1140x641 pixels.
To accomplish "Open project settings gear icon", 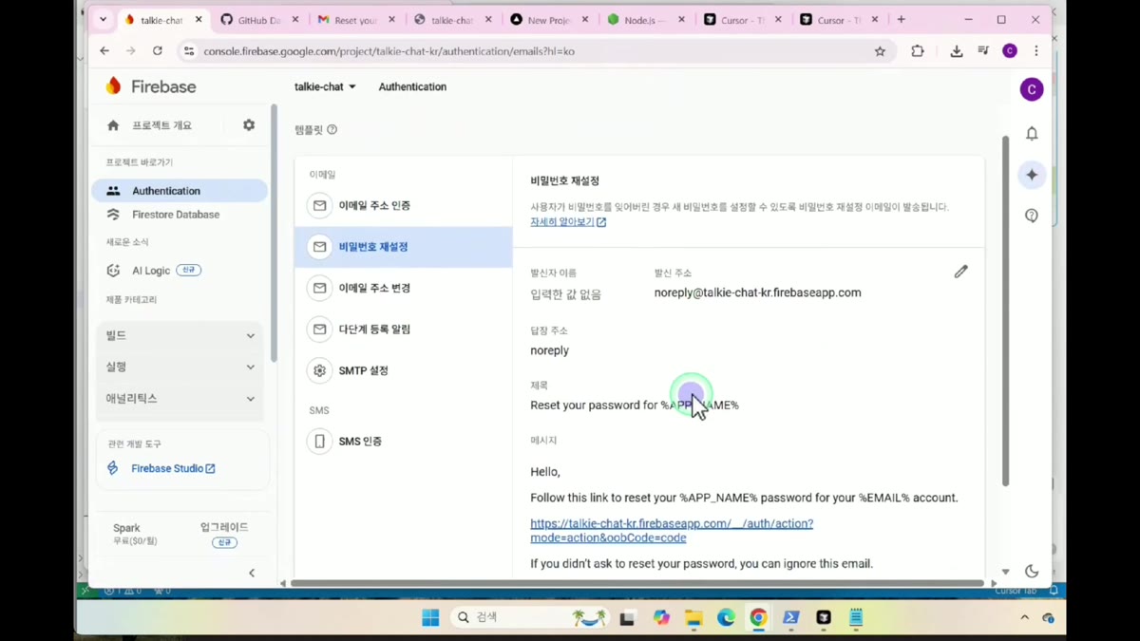I will click(x=249, y=124).
